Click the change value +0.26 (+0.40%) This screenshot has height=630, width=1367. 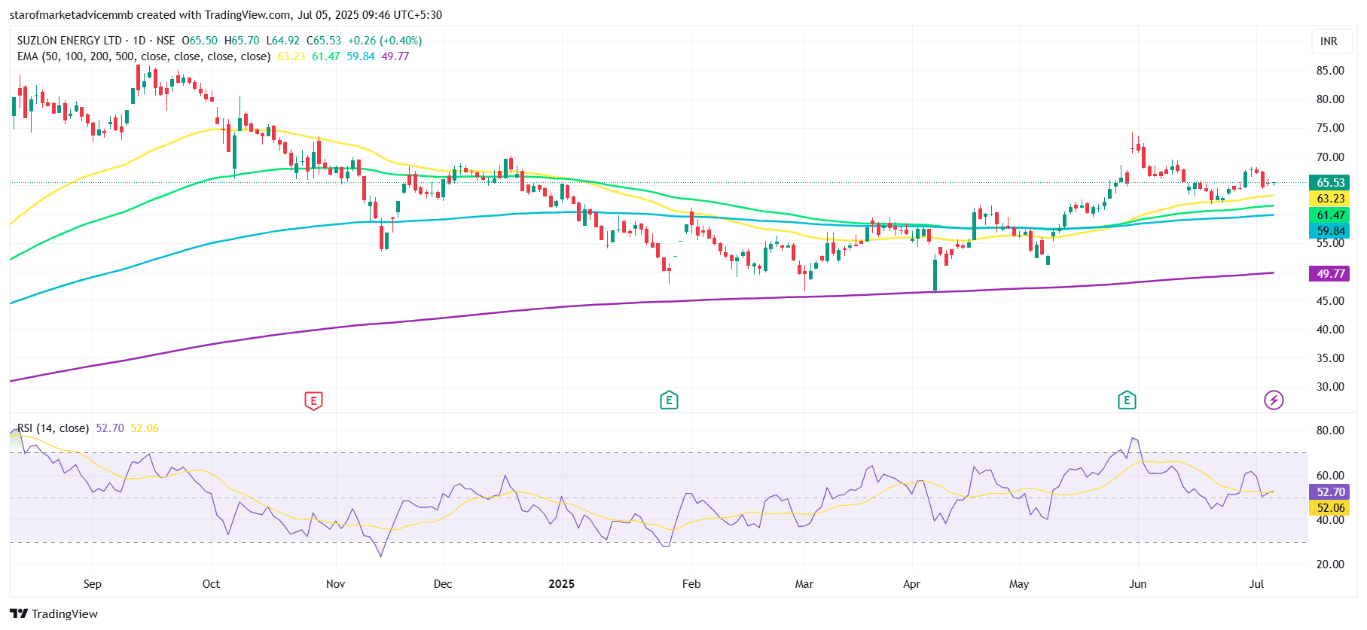click(x=385, y=41)
